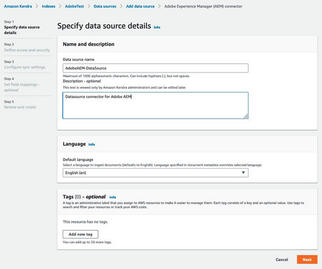Select Step 2 Define access and security
Viewport: 322px width, 269px height.
[x=27, y=50]
